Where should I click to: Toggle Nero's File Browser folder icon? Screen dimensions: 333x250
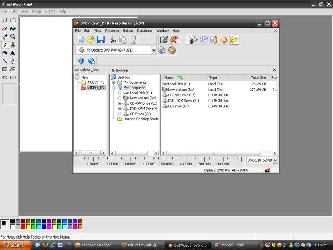(x=234, y=40)
